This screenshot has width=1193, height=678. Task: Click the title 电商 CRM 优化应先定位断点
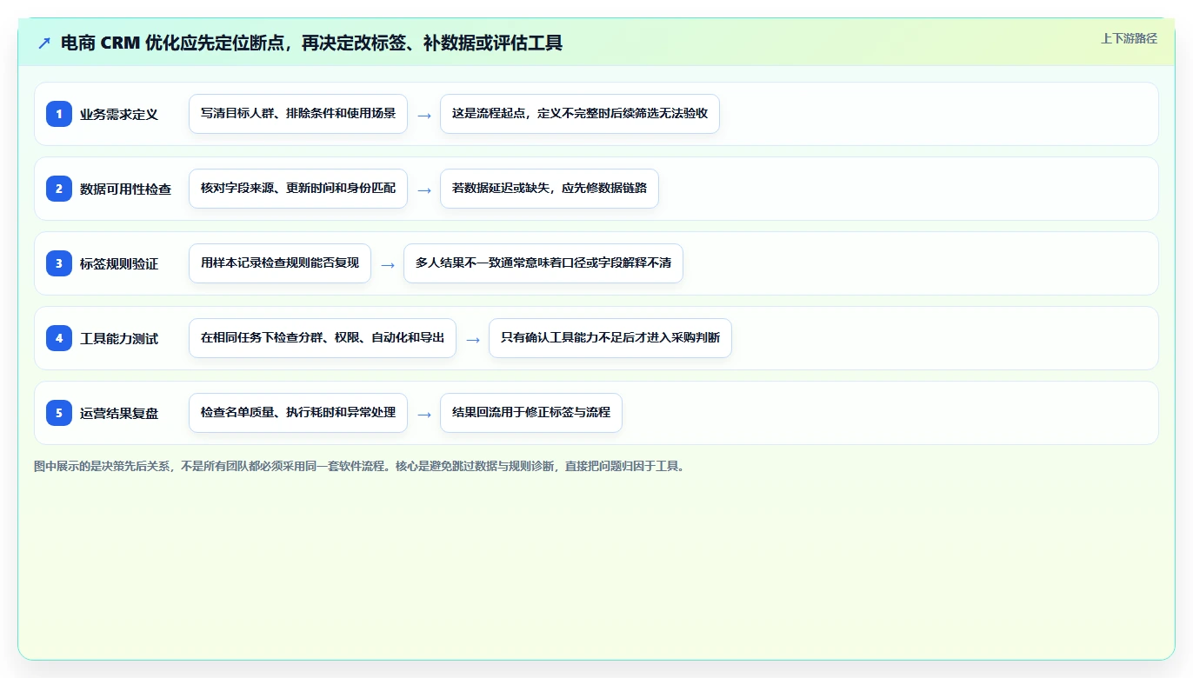[311, 43]
